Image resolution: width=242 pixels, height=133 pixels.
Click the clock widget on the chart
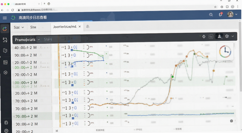pos(225,51)
